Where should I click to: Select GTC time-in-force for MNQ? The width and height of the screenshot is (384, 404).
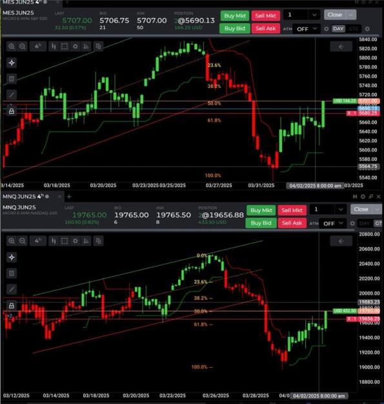pos(378,224)
